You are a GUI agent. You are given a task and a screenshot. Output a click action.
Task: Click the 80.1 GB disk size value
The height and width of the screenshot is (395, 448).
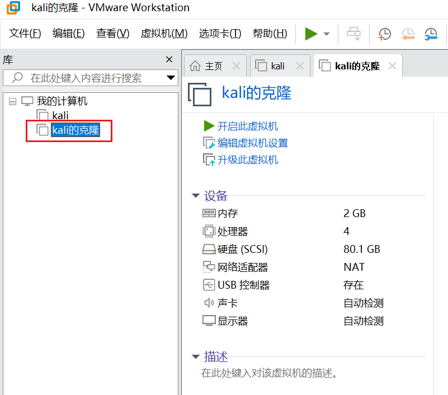pyautogui.click(x=362, y=249)
